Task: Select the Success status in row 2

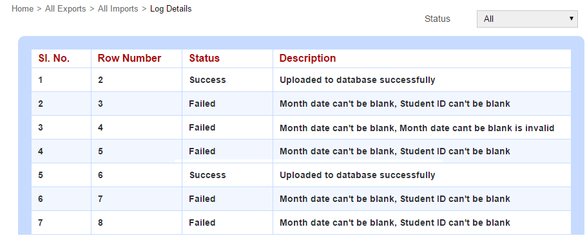Action: 207,80
